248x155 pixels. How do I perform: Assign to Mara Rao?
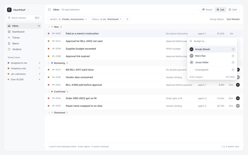212,56
